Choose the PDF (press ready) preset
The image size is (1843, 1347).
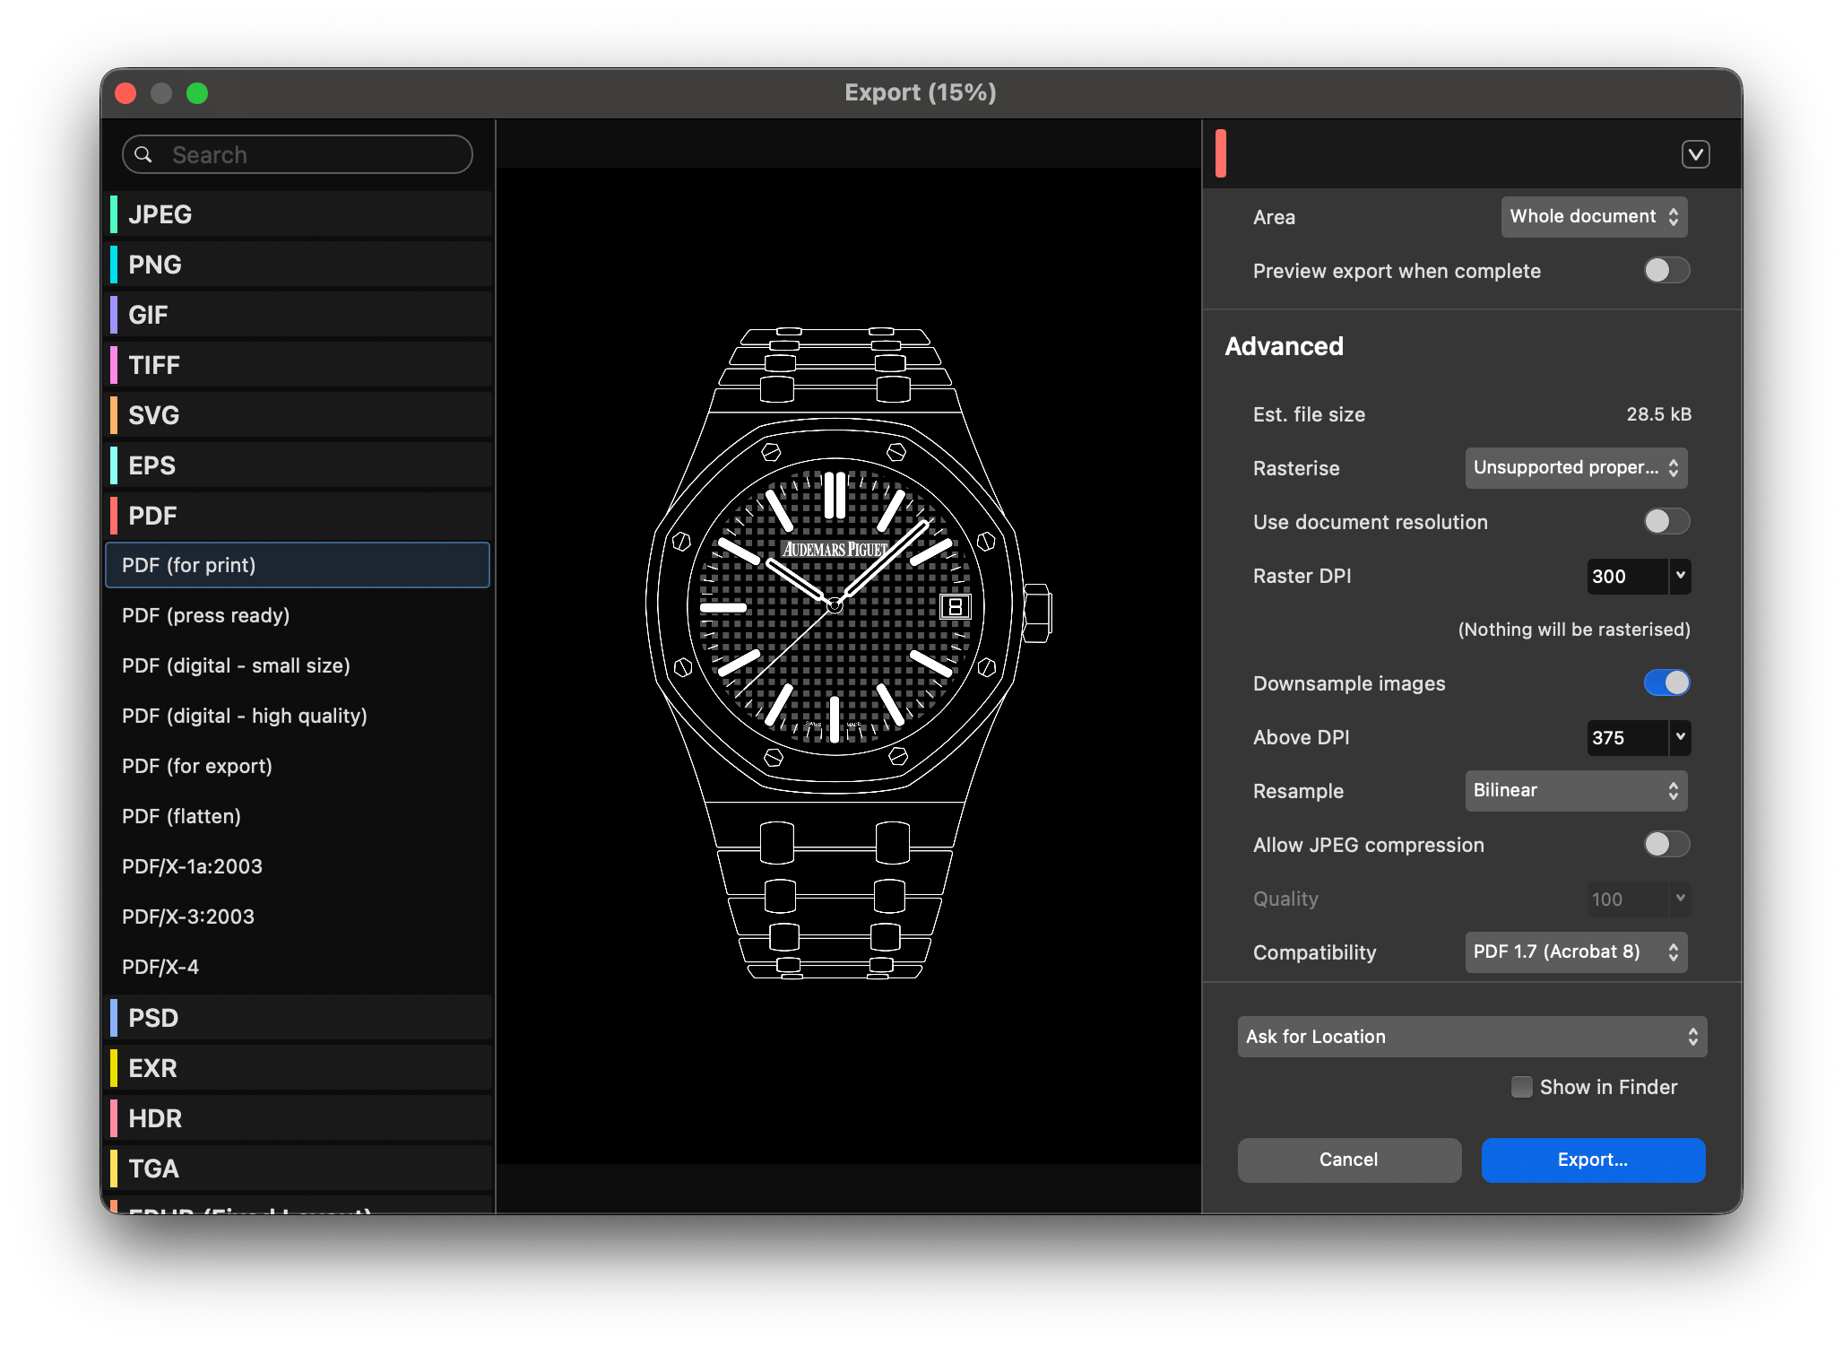point(298,615)
